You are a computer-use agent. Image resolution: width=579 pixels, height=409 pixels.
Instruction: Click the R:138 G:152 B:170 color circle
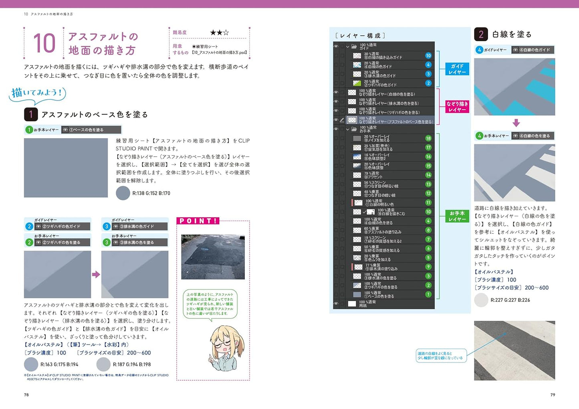(123, 193)
